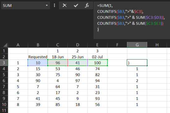Click the '25-Jun' date cell
Image resolution: width=170 pixels, height=113 pixels.
point(78,57)
